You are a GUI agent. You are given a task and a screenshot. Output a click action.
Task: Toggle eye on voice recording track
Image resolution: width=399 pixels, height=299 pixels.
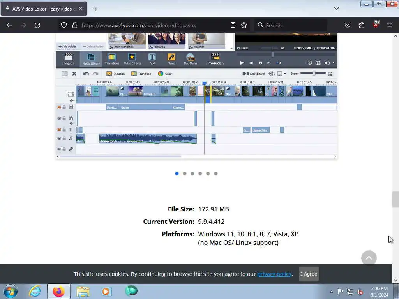(59, 149)
